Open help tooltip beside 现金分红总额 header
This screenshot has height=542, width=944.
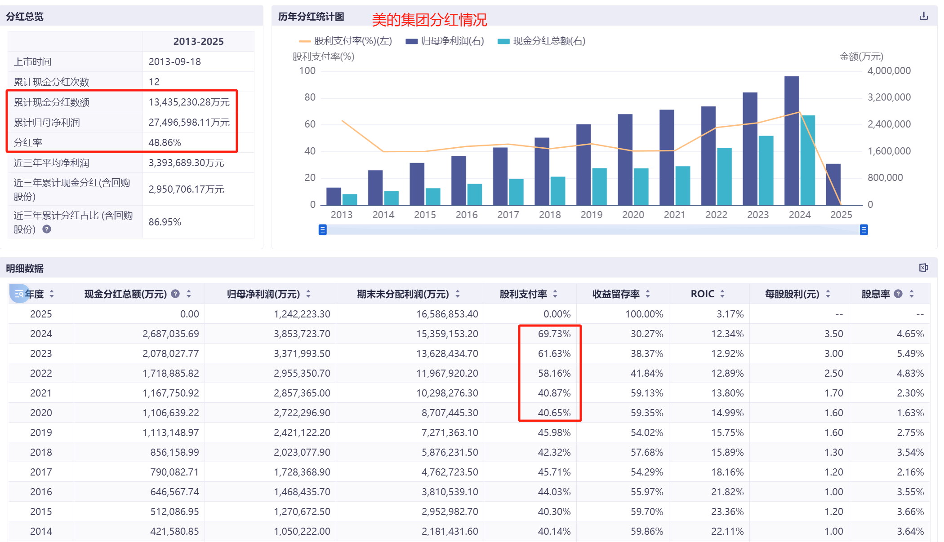coord(176,294)
